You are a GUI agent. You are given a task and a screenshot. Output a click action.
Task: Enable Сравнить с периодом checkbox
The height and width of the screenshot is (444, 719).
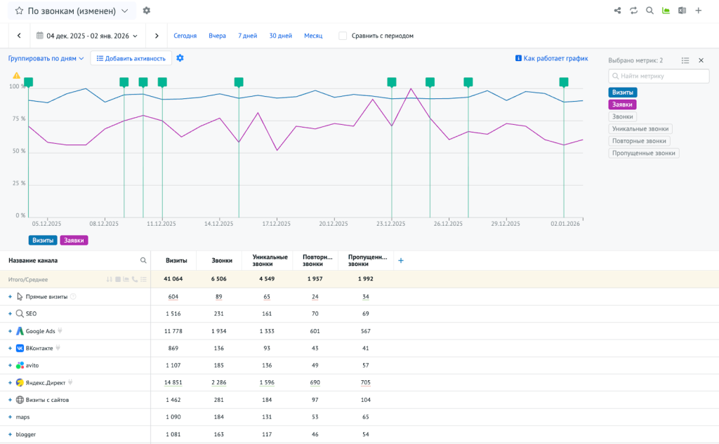(x=343, y=36)
